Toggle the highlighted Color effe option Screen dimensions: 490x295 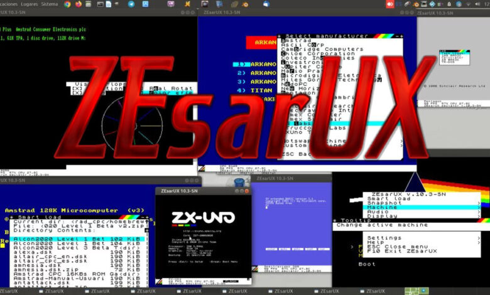(167, 93)
